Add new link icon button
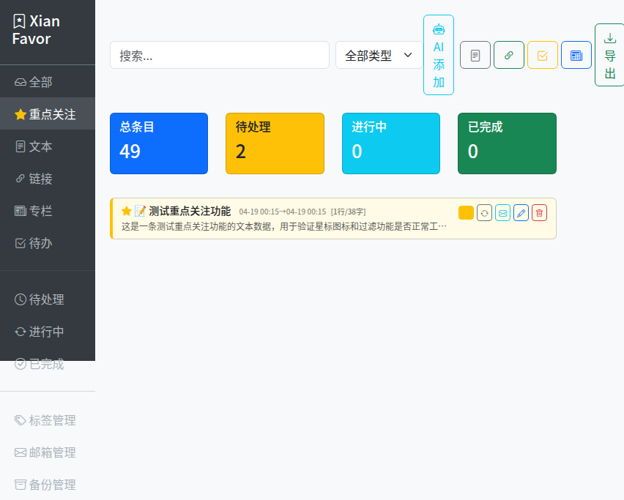This screenshot has width=624, height=500. click(509, 55)
